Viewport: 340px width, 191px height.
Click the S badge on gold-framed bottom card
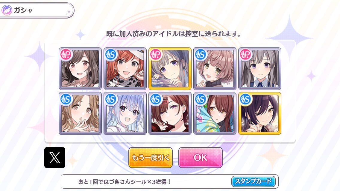point(246,99)
